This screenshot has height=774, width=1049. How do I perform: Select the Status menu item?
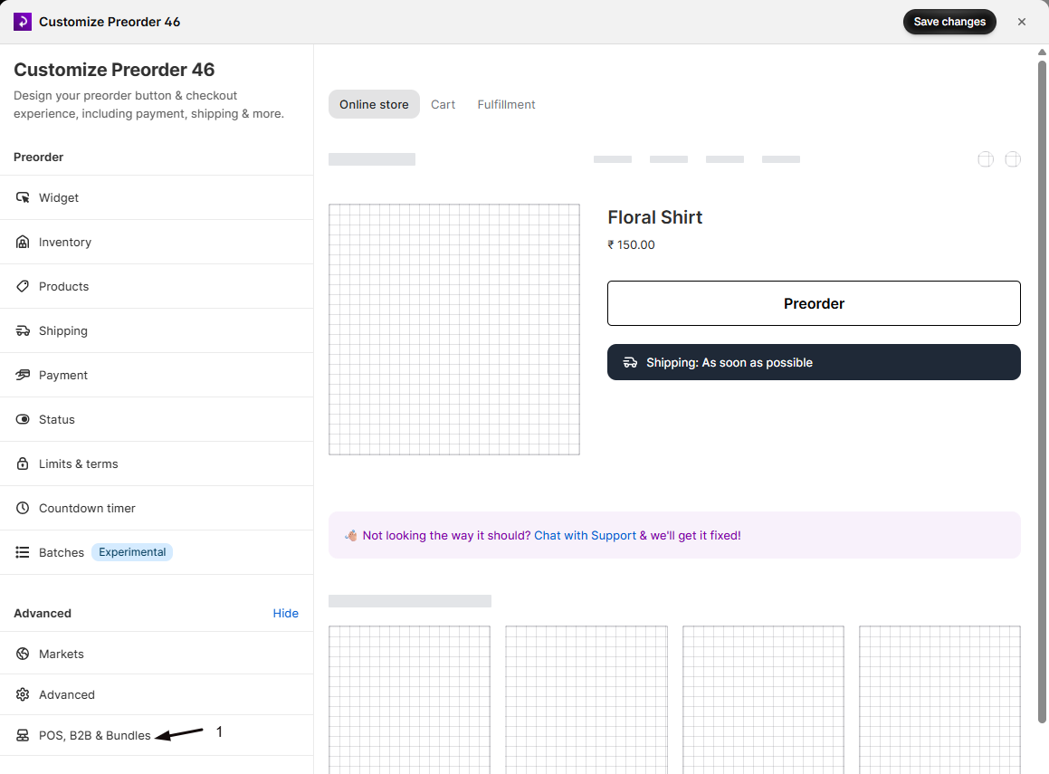(157, 419)
